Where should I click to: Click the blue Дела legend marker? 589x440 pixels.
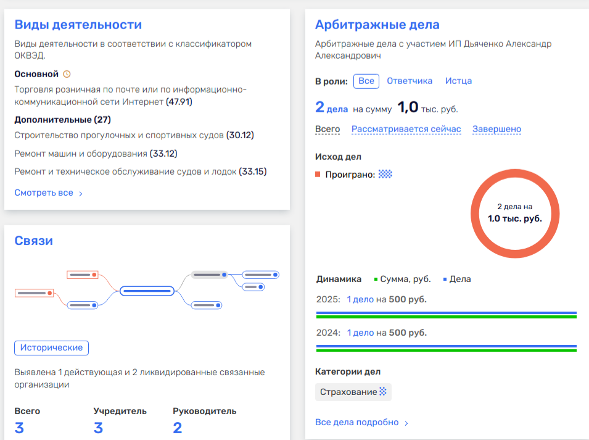(x=445, y=279)
